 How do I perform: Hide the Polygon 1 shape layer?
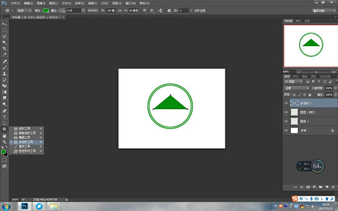[x=286, y=103]
